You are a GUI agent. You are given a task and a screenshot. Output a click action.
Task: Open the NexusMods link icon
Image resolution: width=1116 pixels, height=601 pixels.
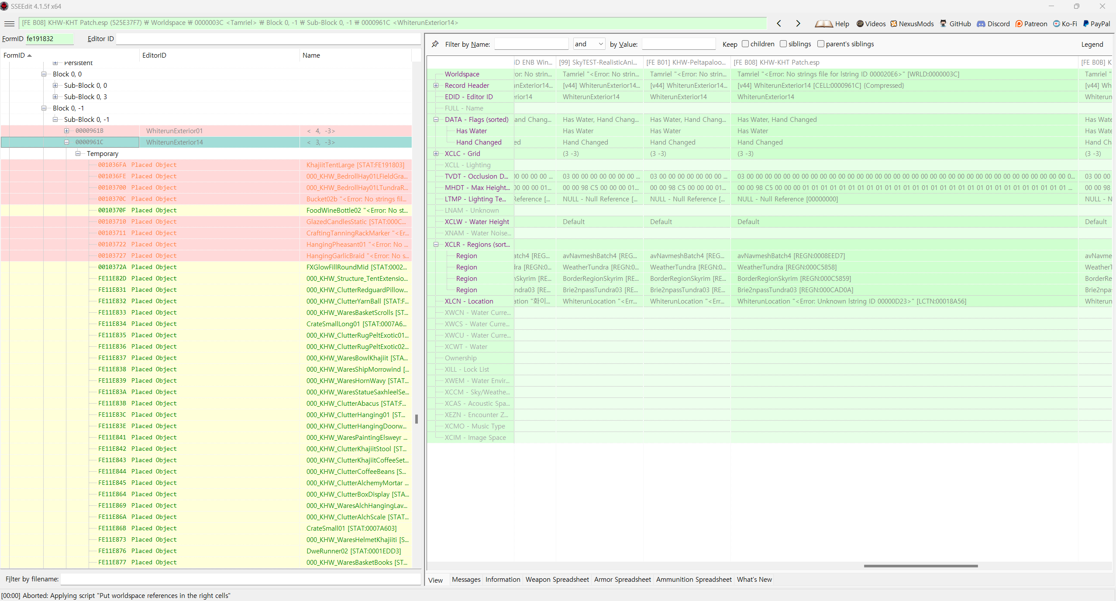[894, 24]
